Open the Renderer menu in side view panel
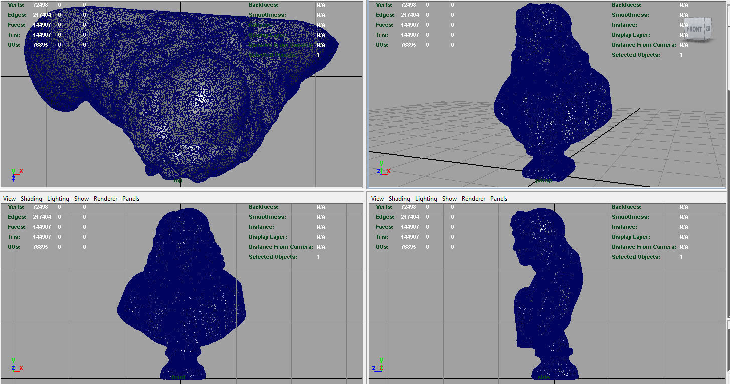Image resolution: width=730 pixels, height=384 pixels. click(x=473, y=199)
